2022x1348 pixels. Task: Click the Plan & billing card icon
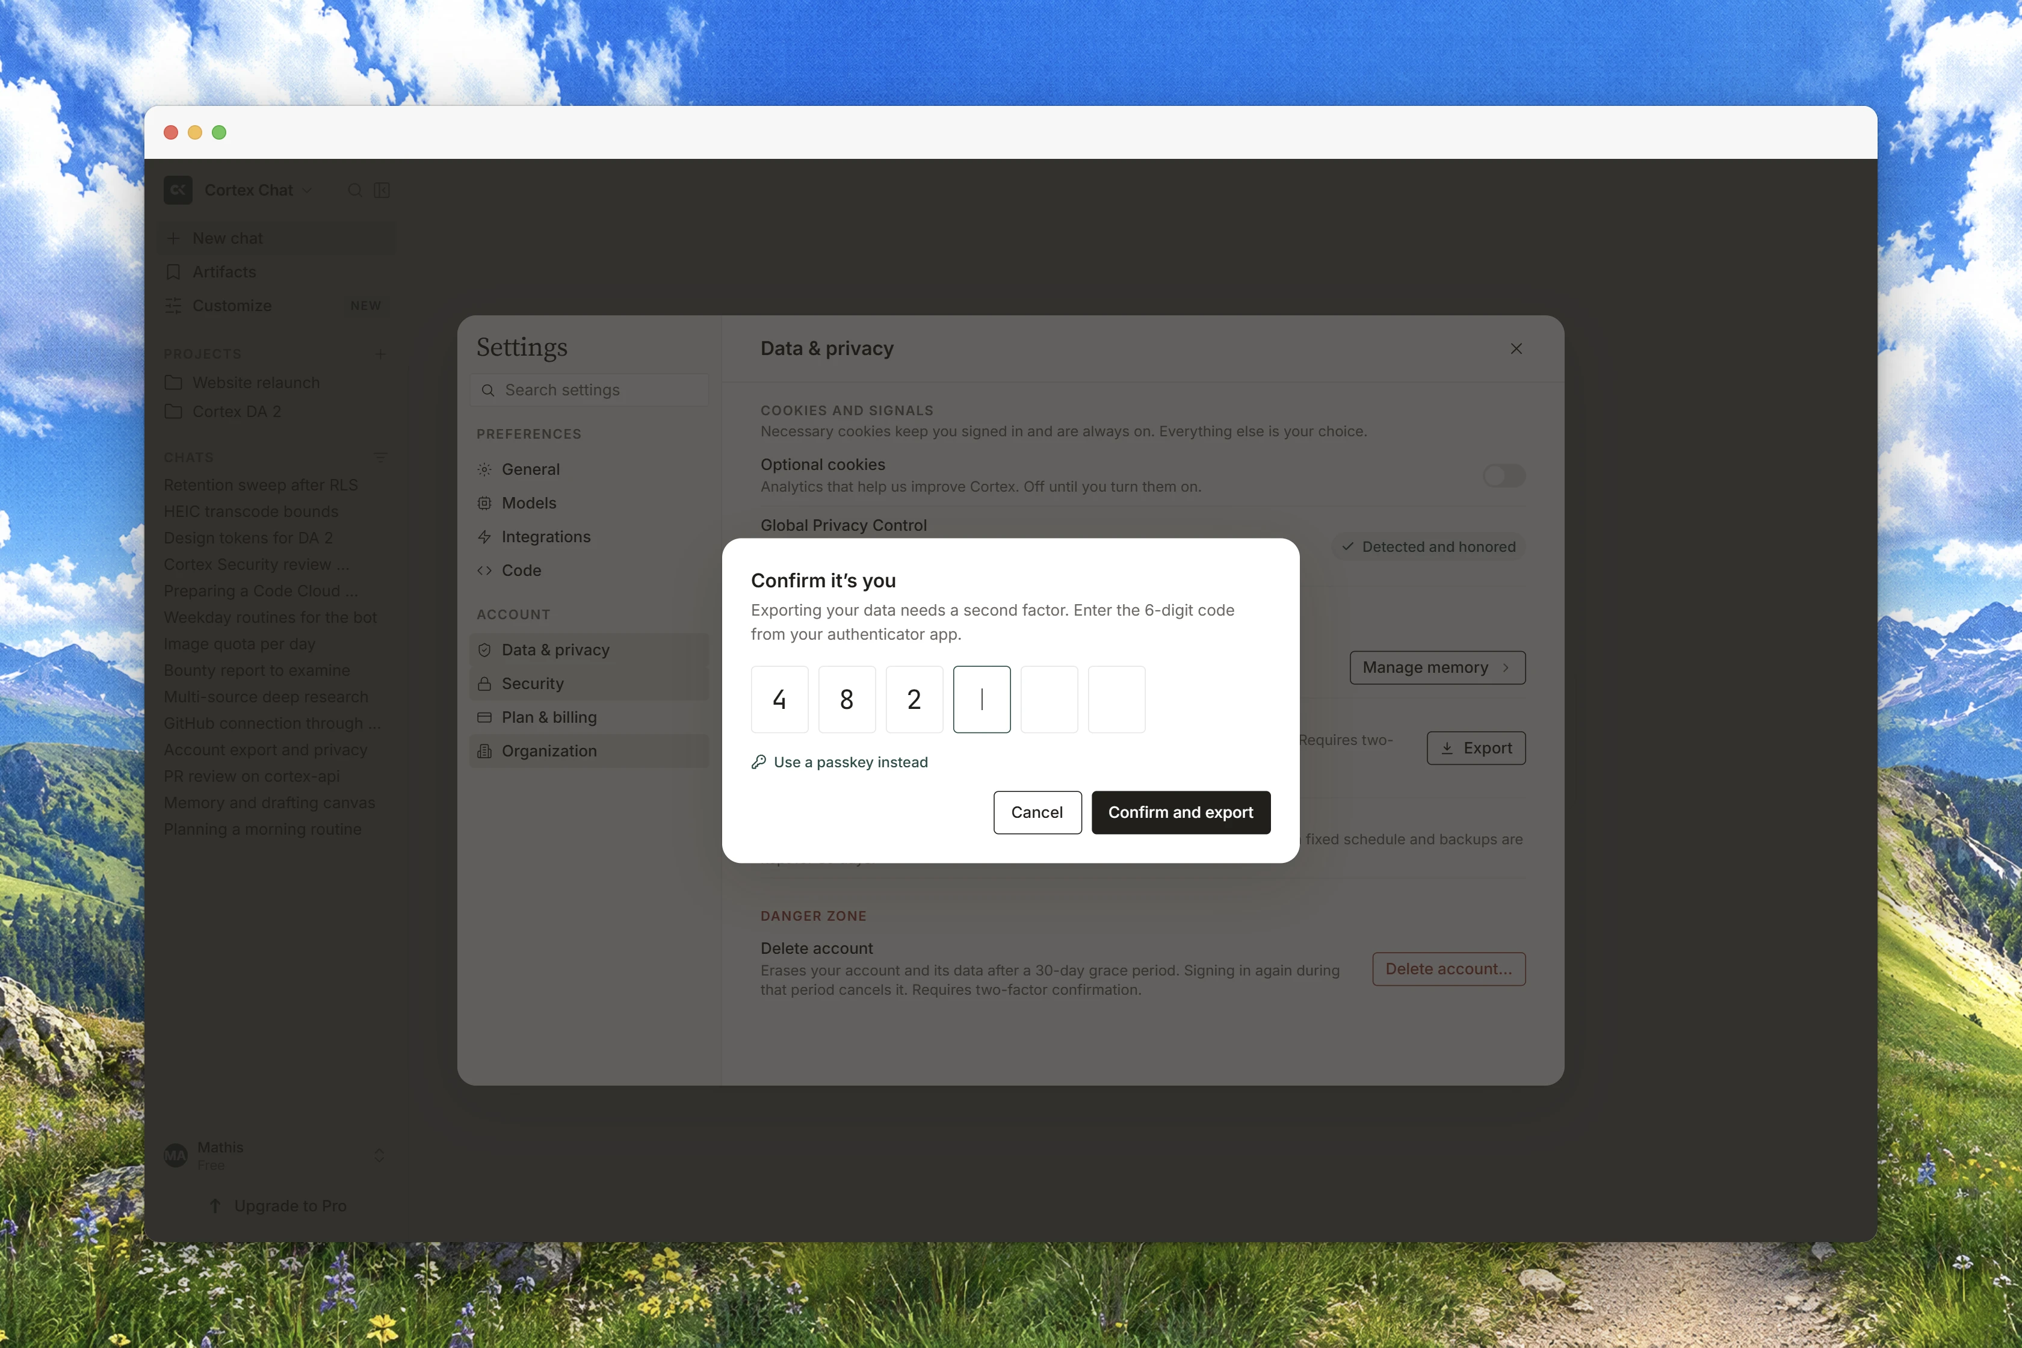click(485, 717)
